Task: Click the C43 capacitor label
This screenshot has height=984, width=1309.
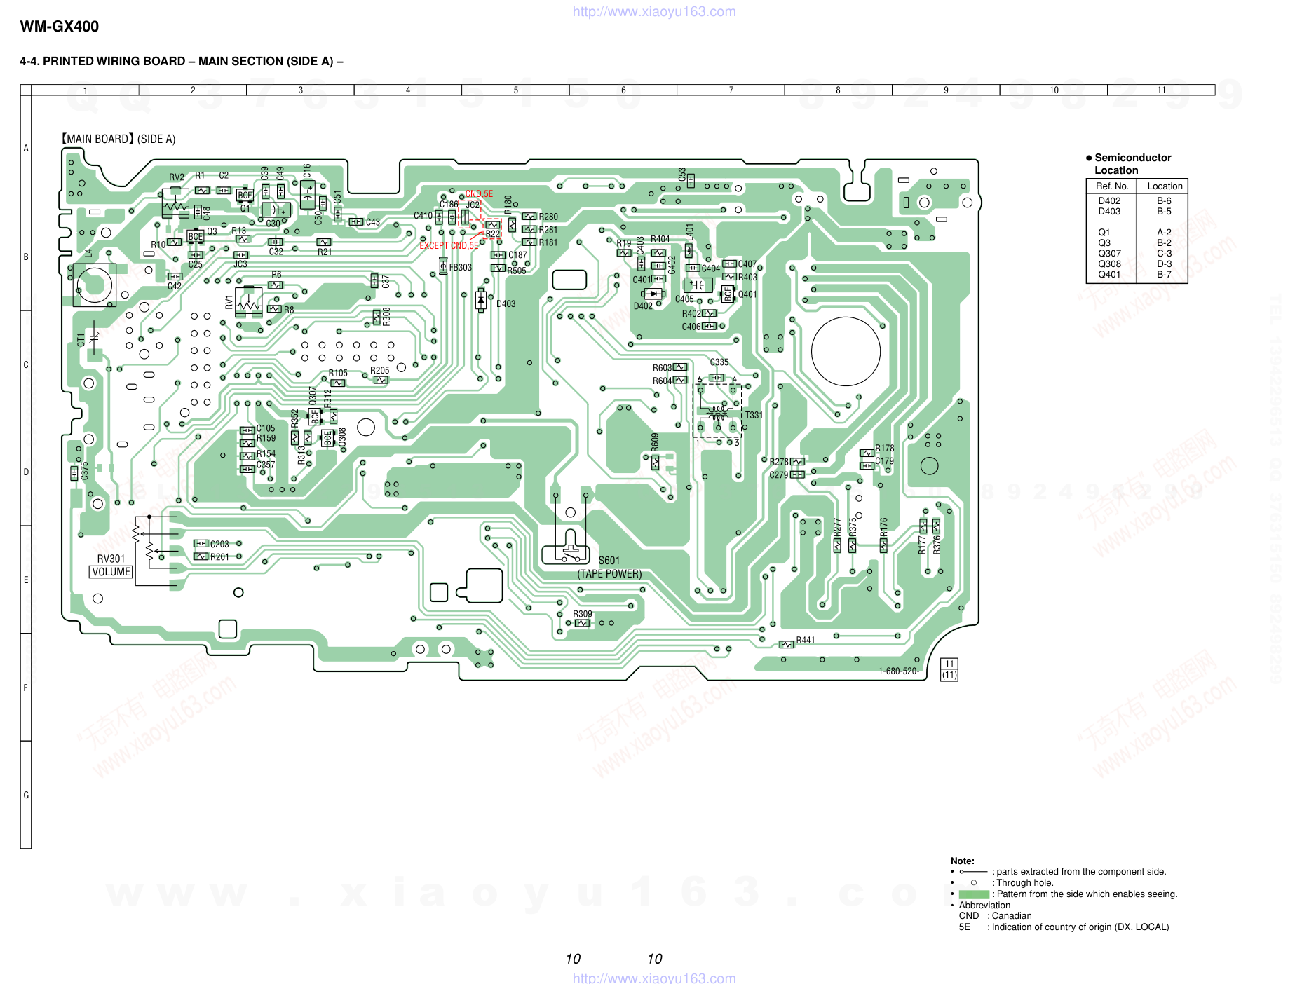Action: coord(373,222)
